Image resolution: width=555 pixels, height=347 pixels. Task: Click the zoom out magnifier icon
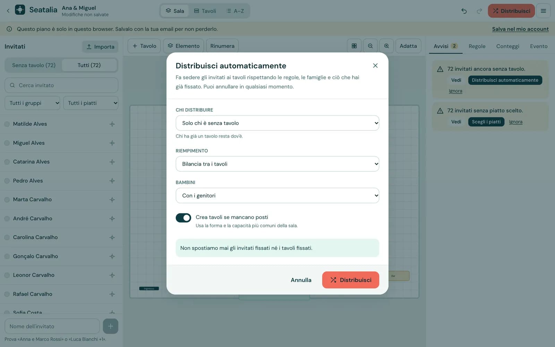370,46
